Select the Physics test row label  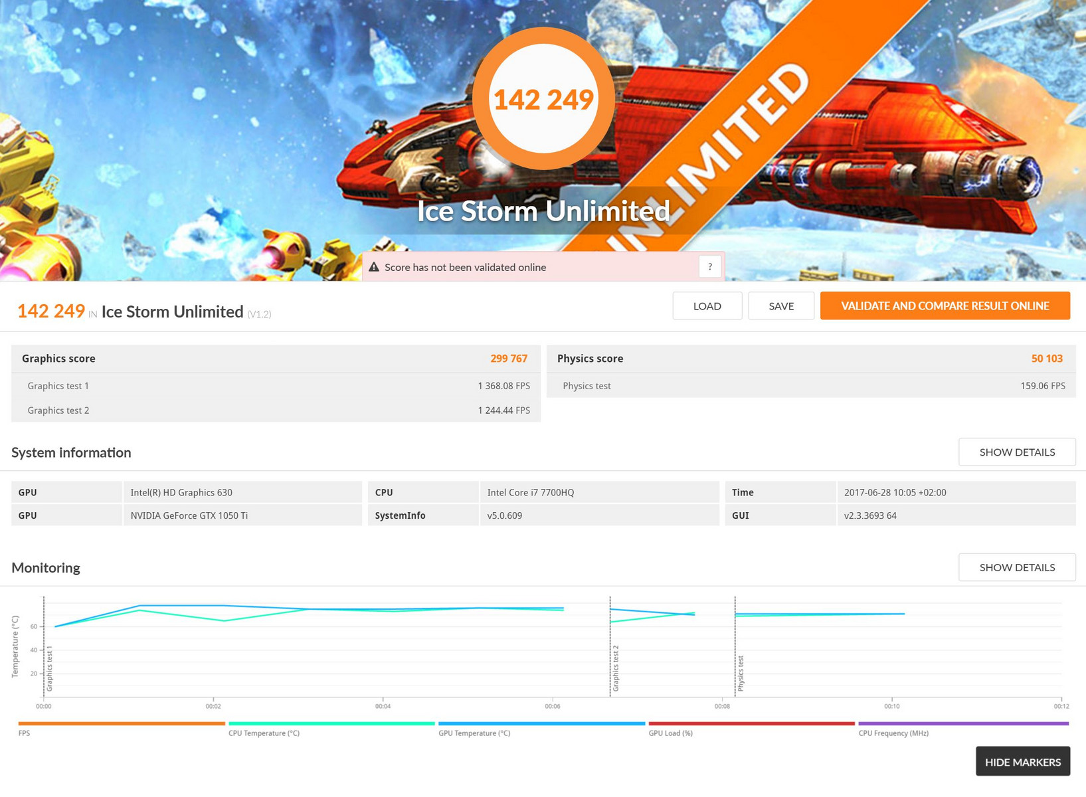point(587,386)
